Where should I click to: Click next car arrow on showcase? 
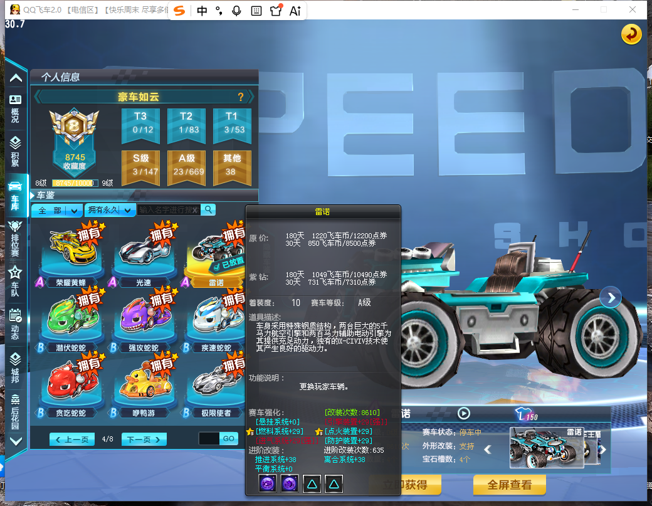click(611, 298)
